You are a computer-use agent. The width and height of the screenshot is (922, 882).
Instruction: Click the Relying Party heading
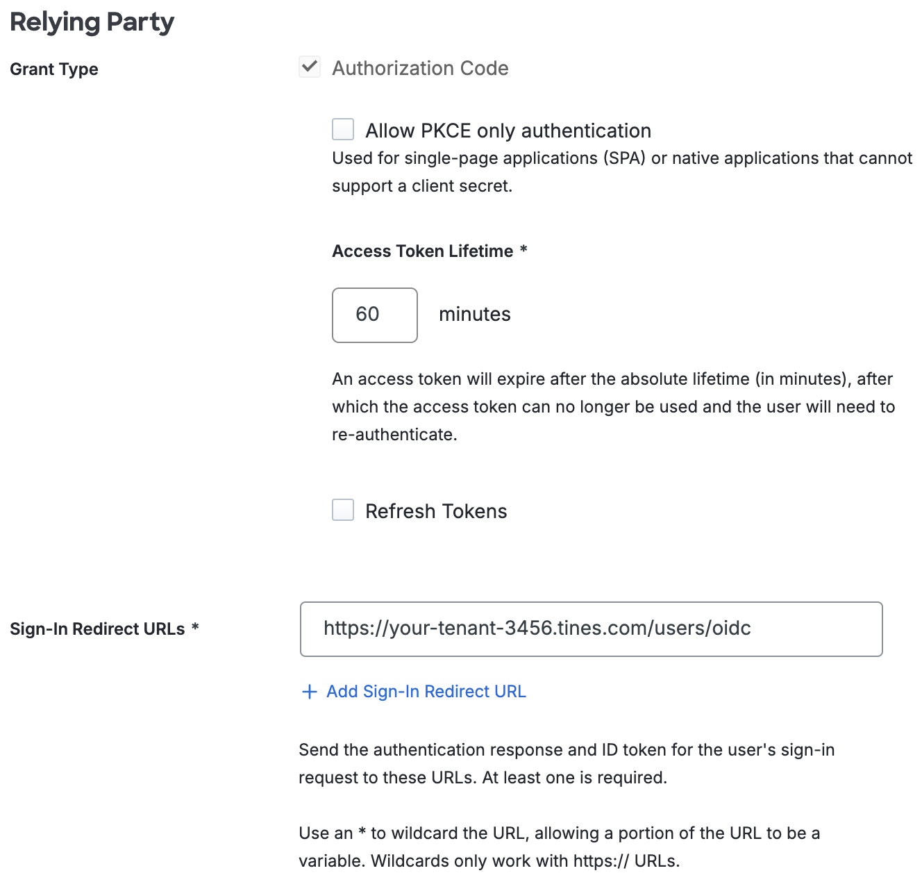(x=92, y=22)
